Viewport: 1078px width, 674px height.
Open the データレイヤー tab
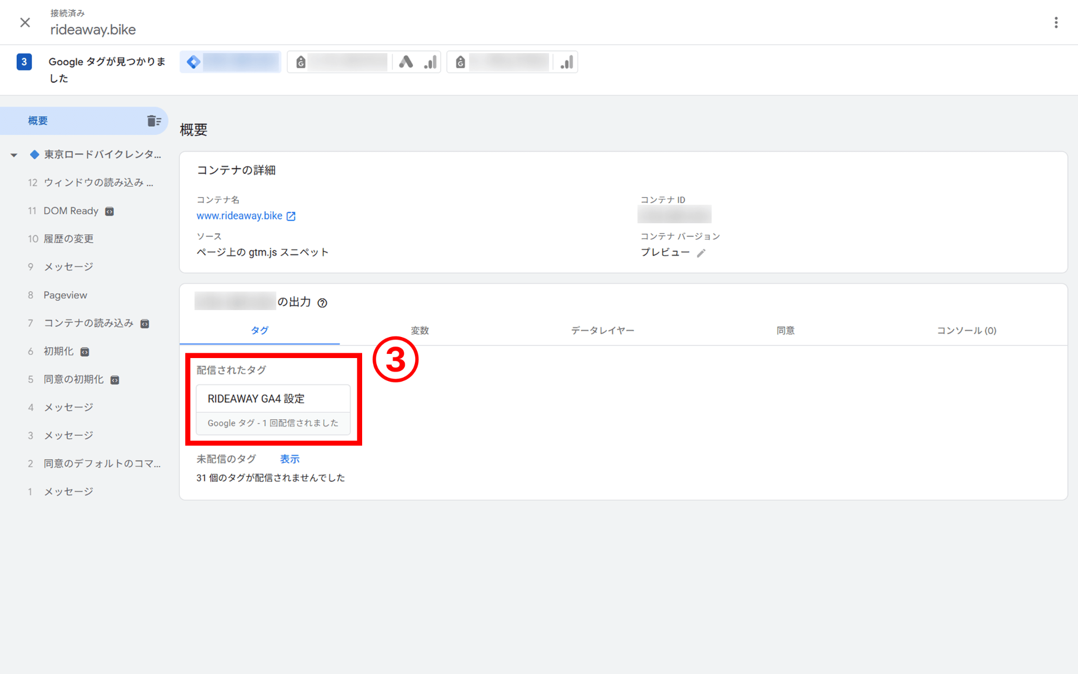pos(602,331)
